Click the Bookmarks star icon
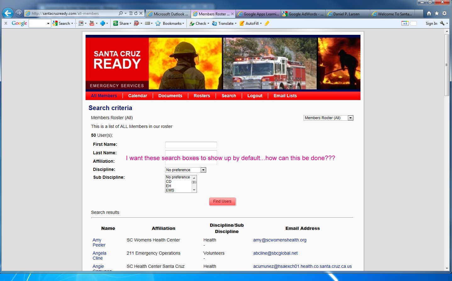The width and height of the screenshot is (452, 281). [x=158, y=23]
